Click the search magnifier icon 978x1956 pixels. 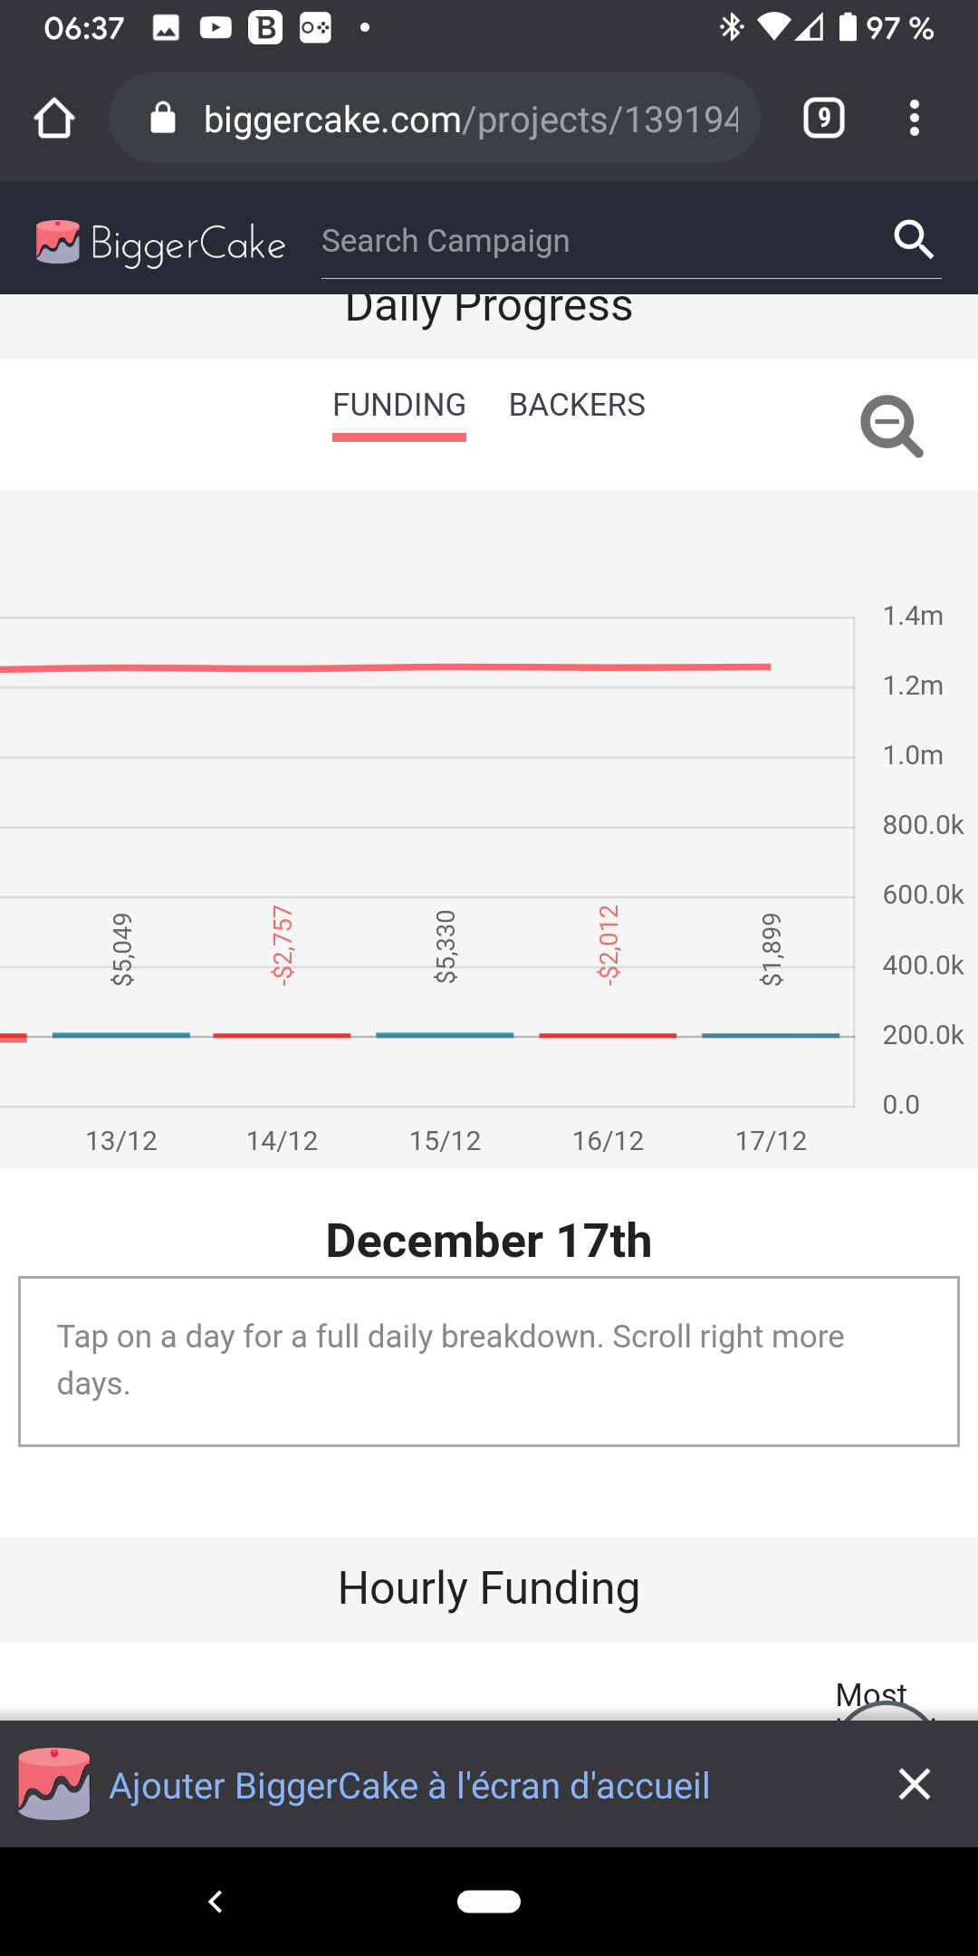click(x=914, y=240)
